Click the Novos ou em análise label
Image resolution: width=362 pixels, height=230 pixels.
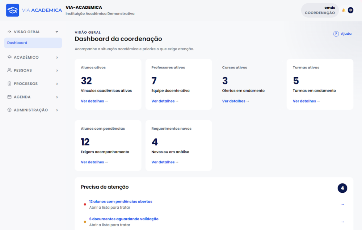pos(170,152)
